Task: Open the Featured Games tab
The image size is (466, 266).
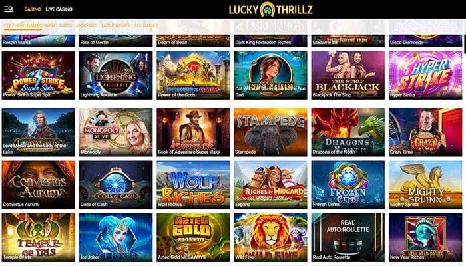Action: point(23,25)
